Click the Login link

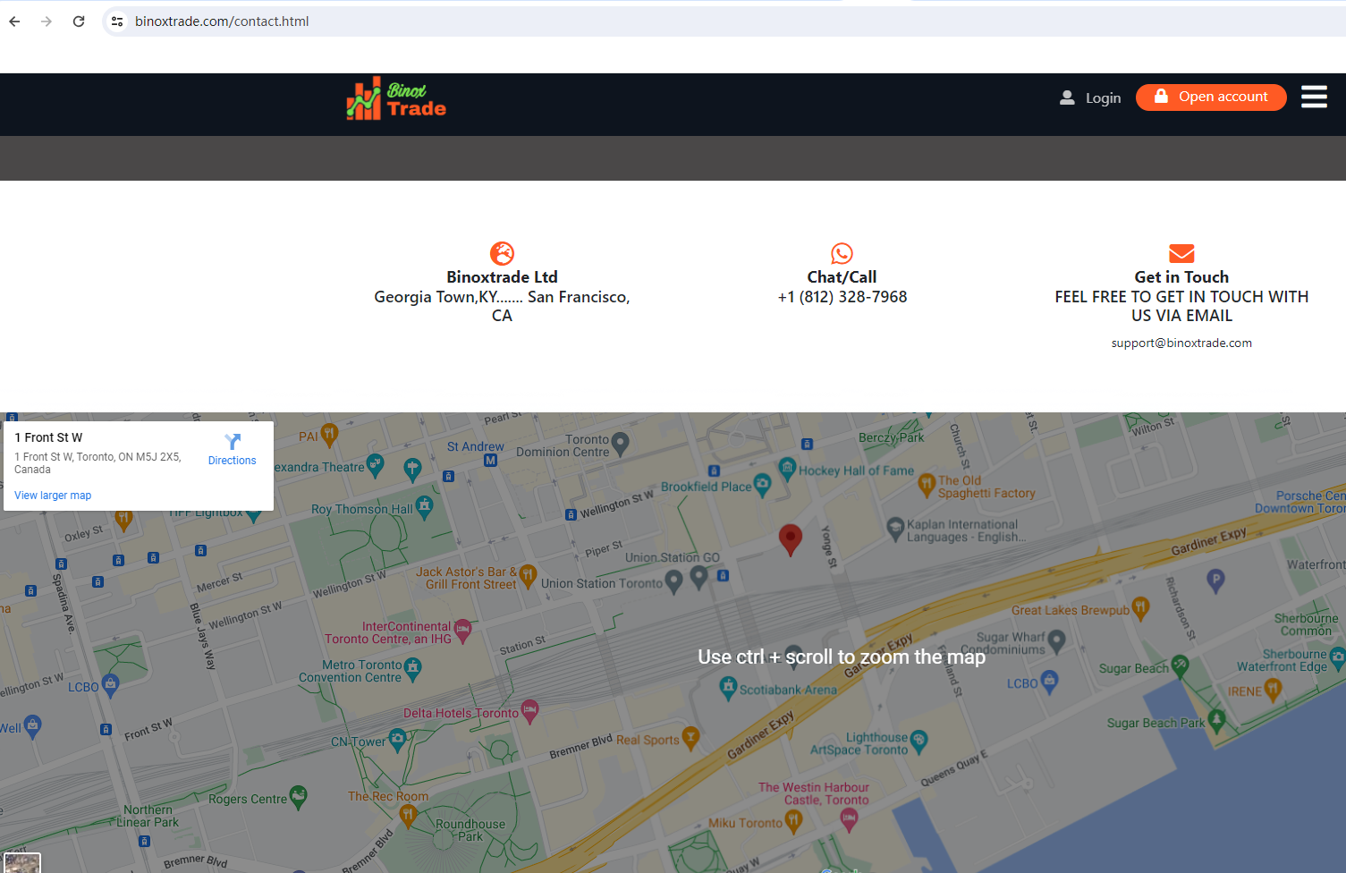click(x=1090, y=98)
